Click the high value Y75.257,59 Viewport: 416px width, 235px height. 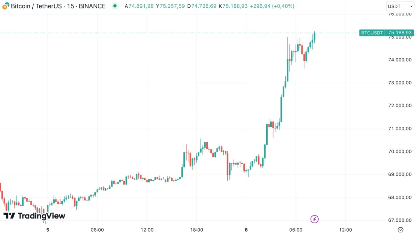click(x=170, y=6)
